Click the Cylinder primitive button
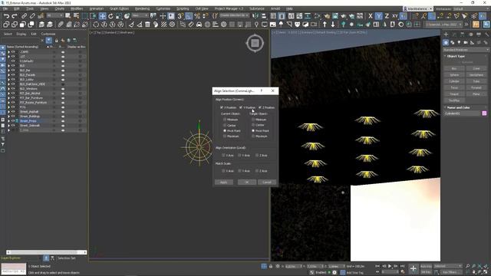The height and width of the screenshot is (276, 491). [x=454, y=81]
